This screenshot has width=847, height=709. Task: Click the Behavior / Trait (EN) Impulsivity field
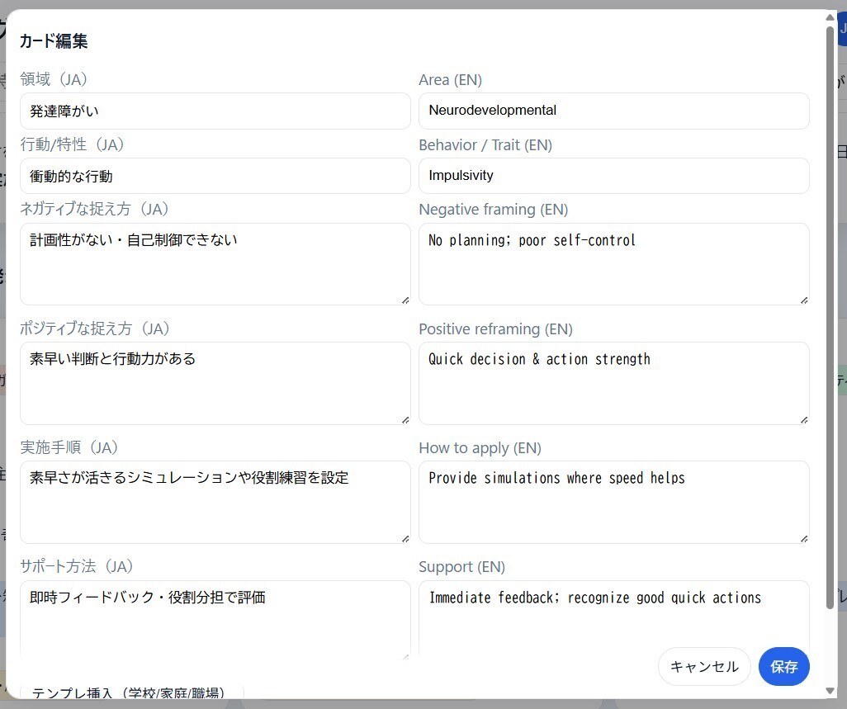pos(613,176)
